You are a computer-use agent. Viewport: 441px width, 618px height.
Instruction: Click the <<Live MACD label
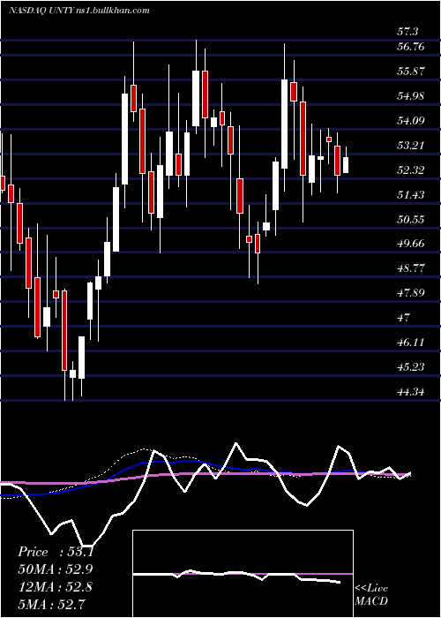(371, 595)
